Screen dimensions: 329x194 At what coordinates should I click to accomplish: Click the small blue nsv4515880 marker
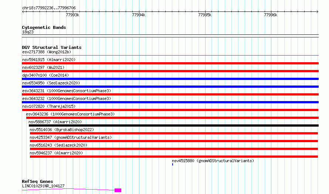pyautogui.click(x=173, y=164)
